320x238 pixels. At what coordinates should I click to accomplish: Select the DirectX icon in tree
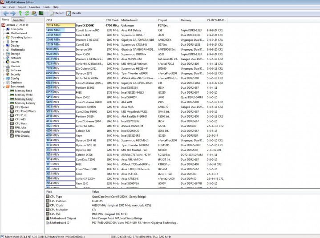point(8,62)
